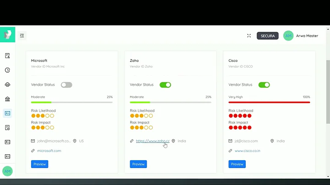Click envelope icon beside jd@cisco.com
Screen dimensions: 330x185
(230, 141)
